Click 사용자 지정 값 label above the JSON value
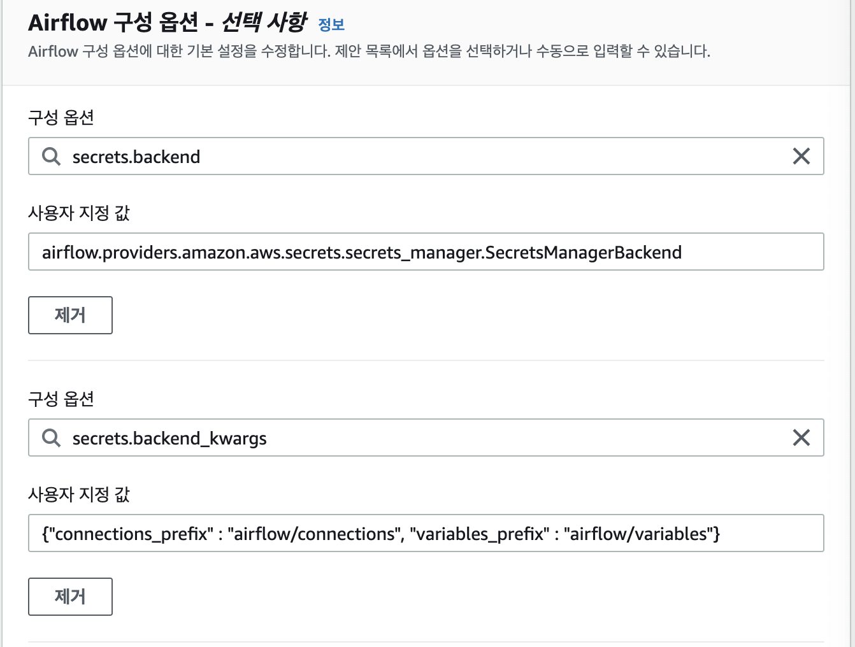855x647 pixels. click(79, 494)
